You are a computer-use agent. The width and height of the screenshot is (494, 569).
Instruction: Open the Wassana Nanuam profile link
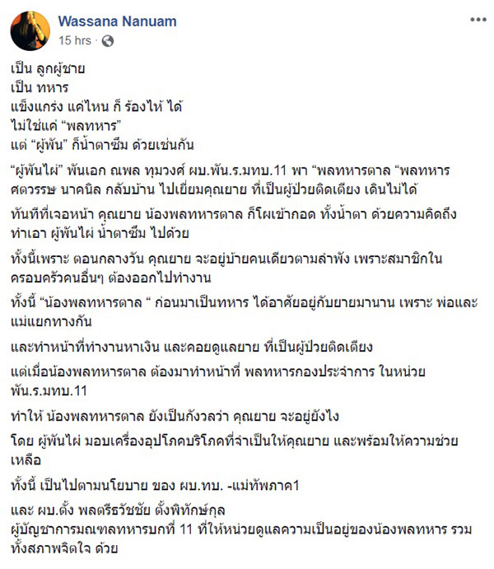pyautogui.click(x=115, y=19)
